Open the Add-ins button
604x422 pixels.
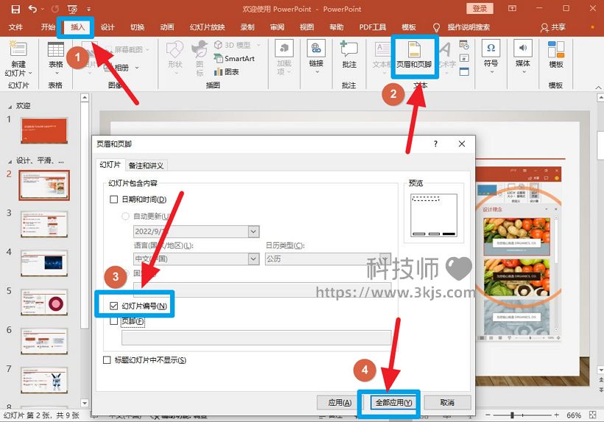pos(284,57)
